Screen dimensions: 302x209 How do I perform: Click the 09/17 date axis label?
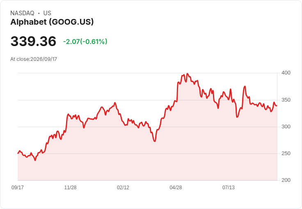tap(18, 187)
